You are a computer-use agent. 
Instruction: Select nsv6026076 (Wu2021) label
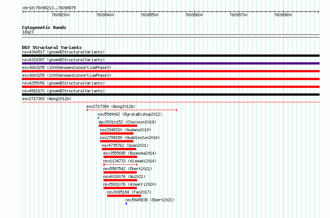[124, 176]
